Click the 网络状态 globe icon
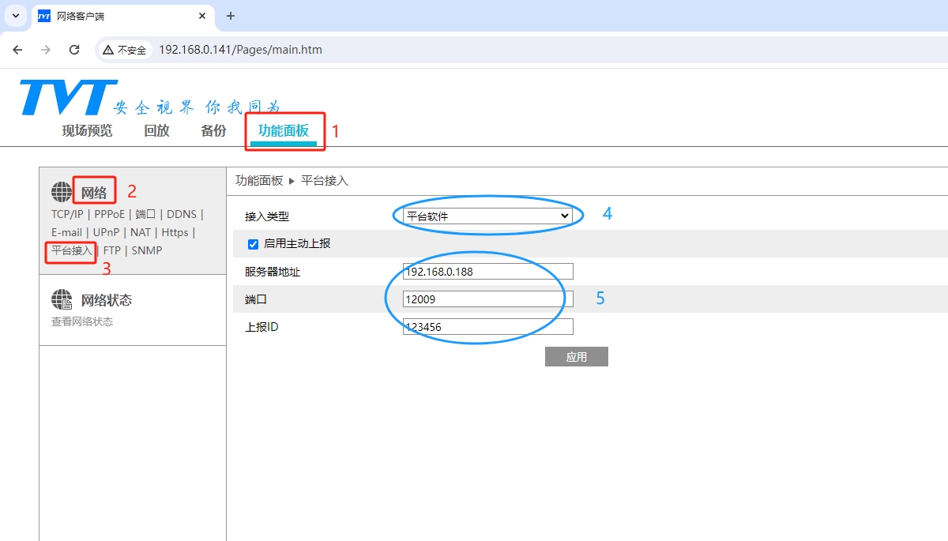The height and width of the screenshot is (541, 948). (x=62, y=300)
